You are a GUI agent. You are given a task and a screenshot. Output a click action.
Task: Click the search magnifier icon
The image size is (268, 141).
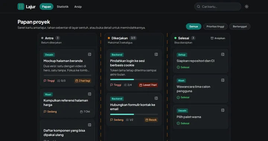(x=198, y=7)
